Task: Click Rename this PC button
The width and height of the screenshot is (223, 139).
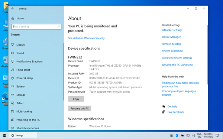Action: [x=80, y=108]
